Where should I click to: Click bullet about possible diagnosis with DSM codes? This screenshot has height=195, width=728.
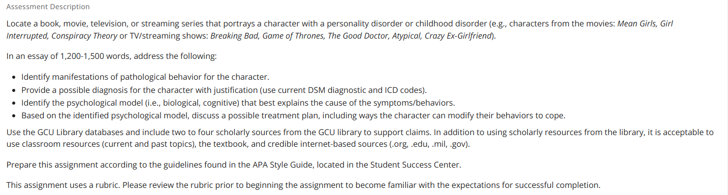[224, 90]
